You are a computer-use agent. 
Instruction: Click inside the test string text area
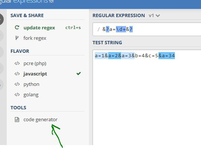[x=147, y=97]
